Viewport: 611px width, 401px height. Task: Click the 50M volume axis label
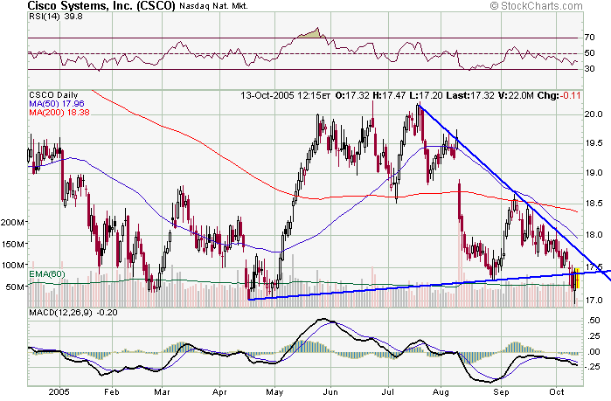pos(17,287)
